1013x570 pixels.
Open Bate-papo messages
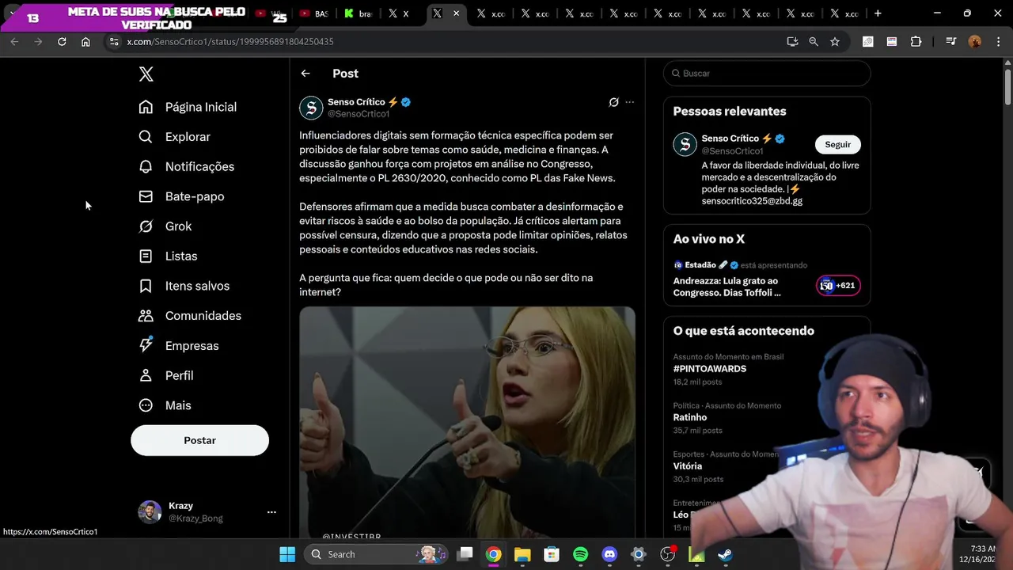[181, 196]
